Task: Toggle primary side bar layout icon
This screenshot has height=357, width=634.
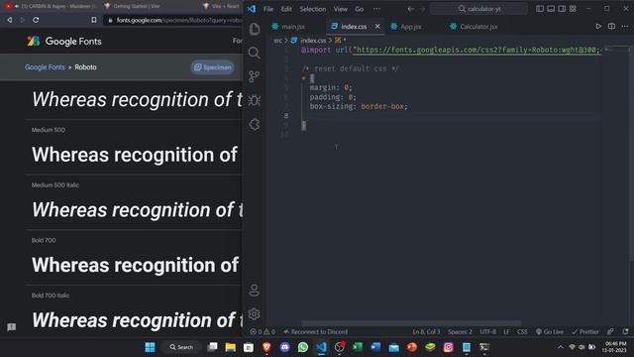Action: point(539,9)
